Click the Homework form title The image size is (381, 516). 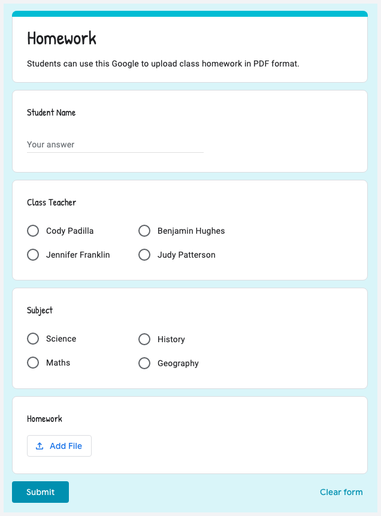point(62,38)
